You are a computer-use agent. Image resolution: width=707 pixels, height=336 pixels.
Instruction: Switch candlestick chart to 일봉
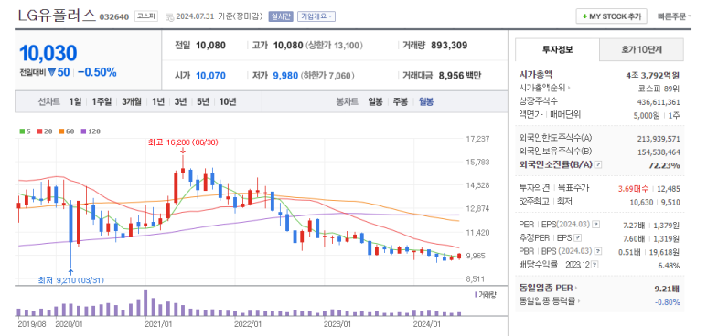(x=376, y=101)
